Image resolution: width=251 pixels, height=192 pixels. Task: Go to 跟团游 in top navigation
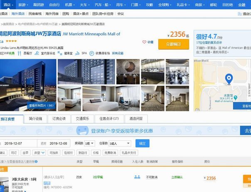tap(39, 5)
